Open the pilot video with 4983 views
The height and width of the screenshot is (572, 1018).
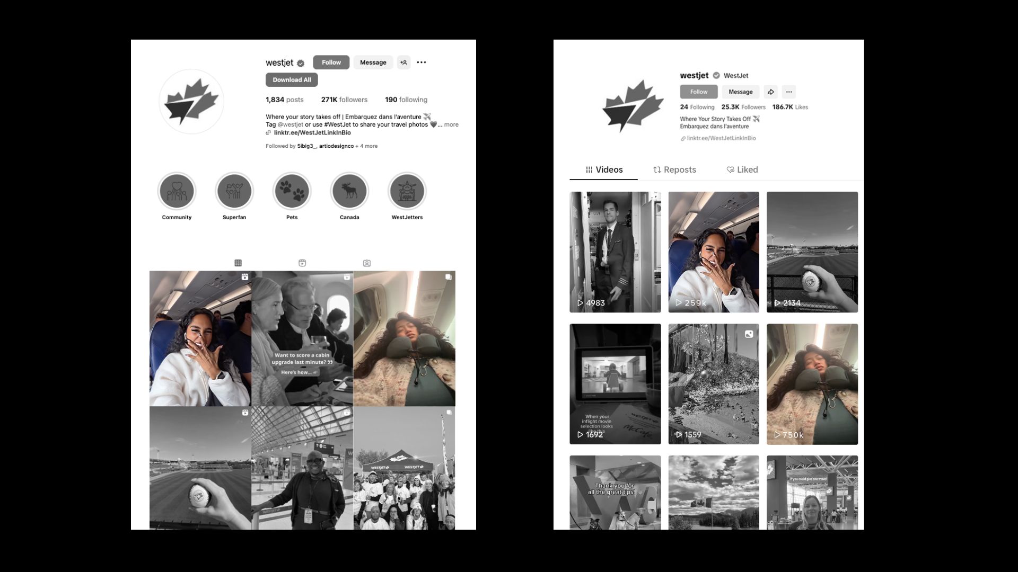pos(615,252)
